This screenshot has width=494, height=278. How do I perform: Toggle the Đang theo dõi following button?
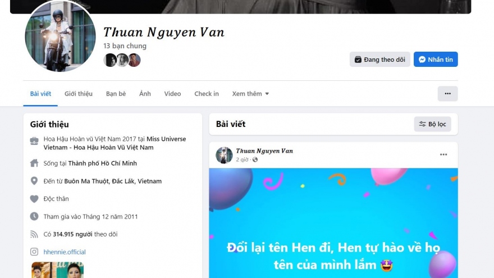click(379, 60)
